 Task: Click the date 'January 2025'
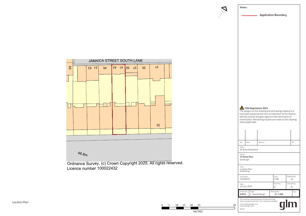[246, 186]
